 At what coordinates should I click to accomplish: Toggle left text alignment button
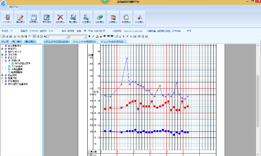(x=101, y=36)
